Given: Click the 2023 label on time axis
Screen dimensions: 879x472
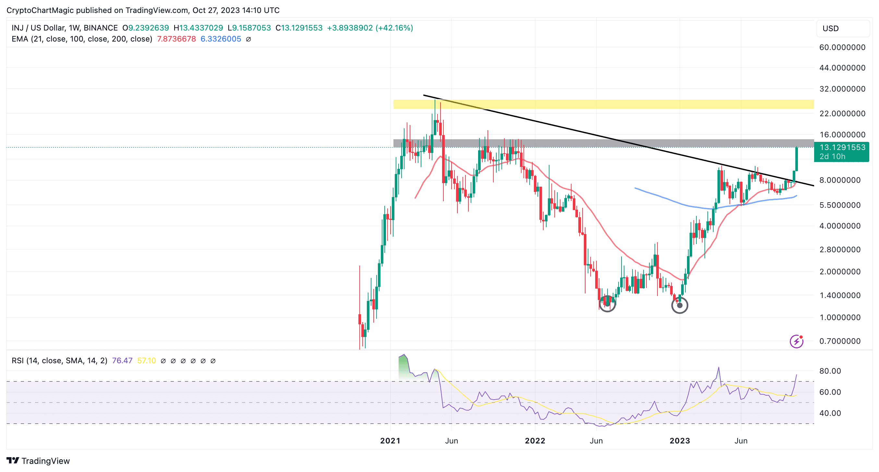Looking at the screenshot, I should point(680,441).
